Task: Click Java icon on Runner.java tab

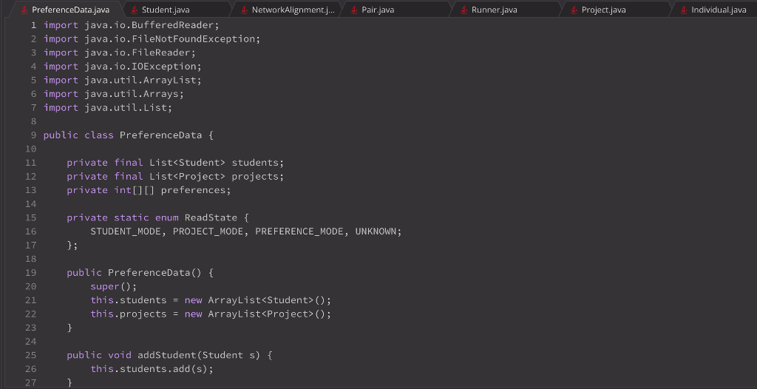Action: tap(464, 10)
